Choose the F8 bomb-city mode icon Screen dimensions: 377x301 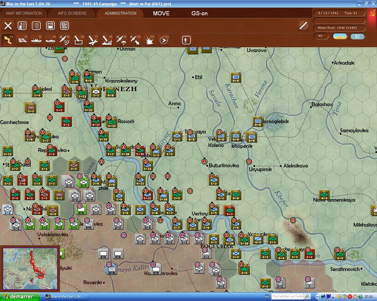tap(107, 40)
